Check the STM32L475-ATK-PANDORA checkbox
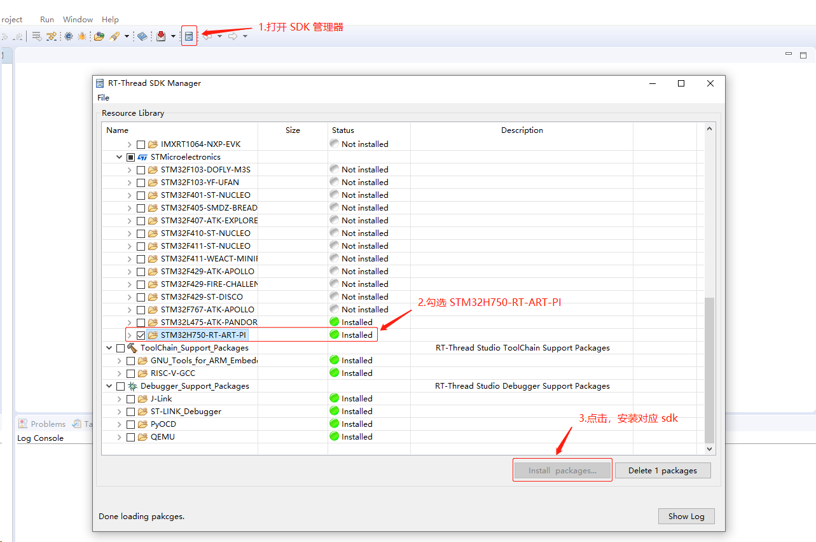 141,323
